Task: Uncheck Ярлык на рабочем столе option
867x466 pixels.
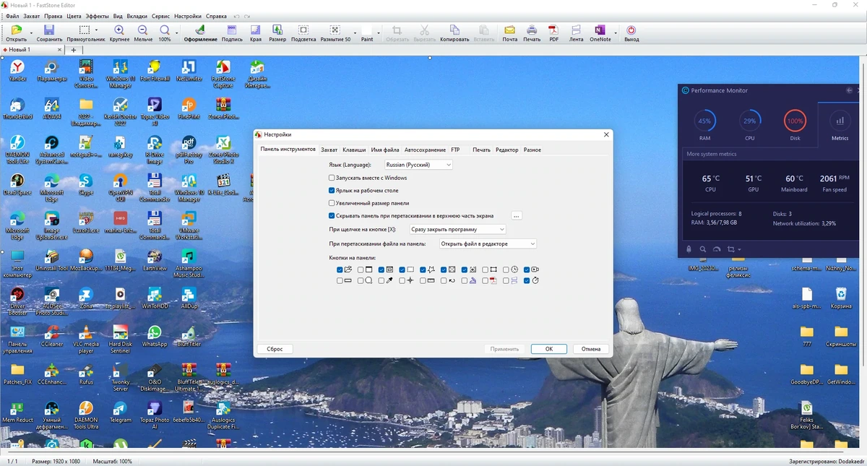Action: [x=332, y=191]
